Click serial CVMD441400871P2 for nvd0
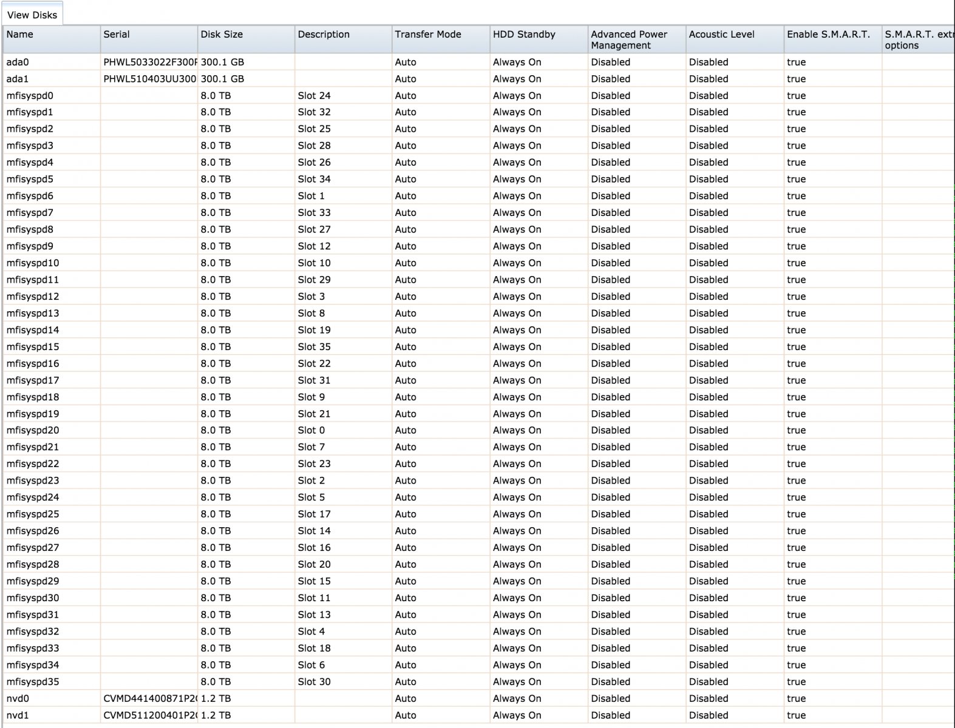Image resolution: width=955 pixels, height=728 pixels. 150,698
